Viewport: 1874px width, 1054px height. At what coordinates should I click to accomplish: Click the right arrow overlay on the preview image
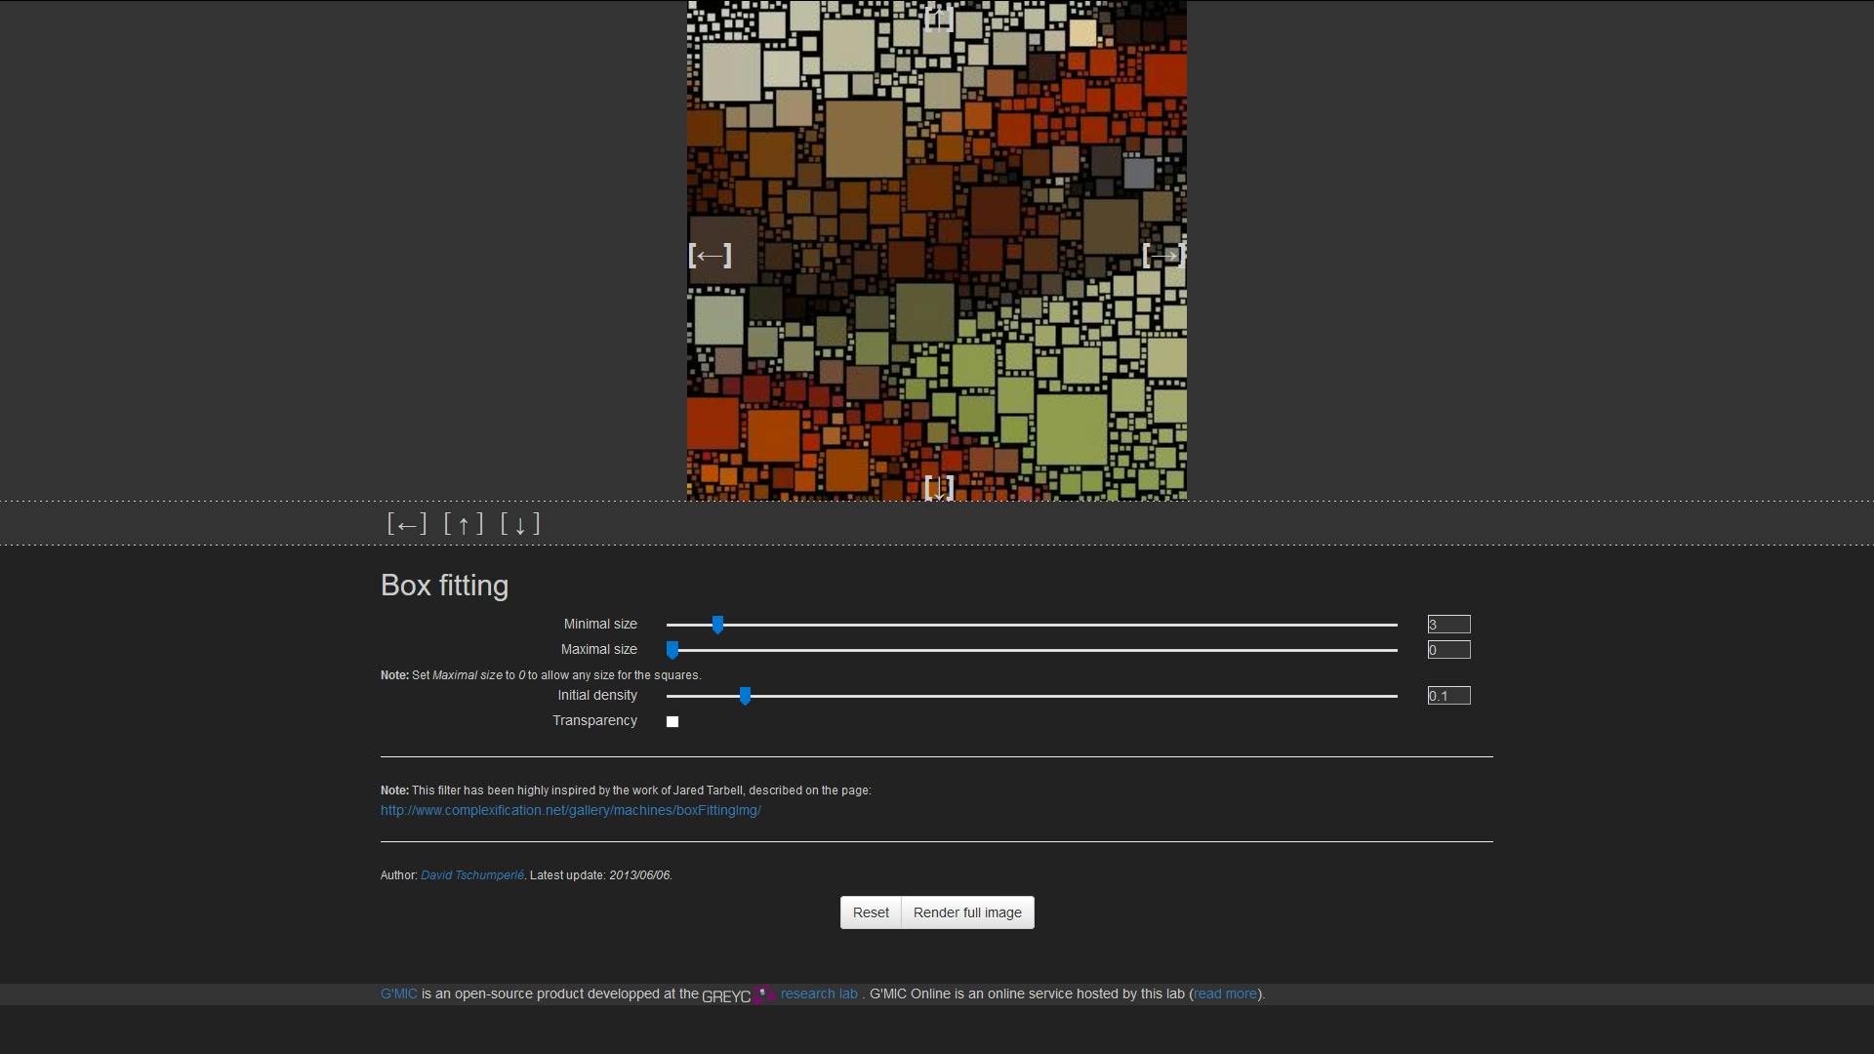tap(1162, 256)
